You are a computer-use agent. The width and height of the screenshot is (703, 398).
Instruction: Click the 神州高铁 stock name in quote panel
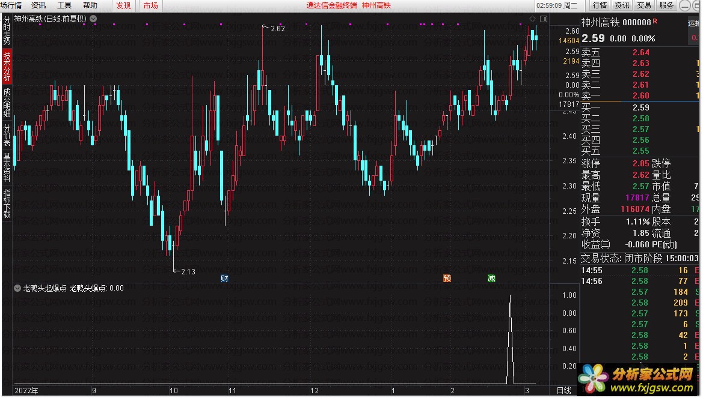point(600,22)
